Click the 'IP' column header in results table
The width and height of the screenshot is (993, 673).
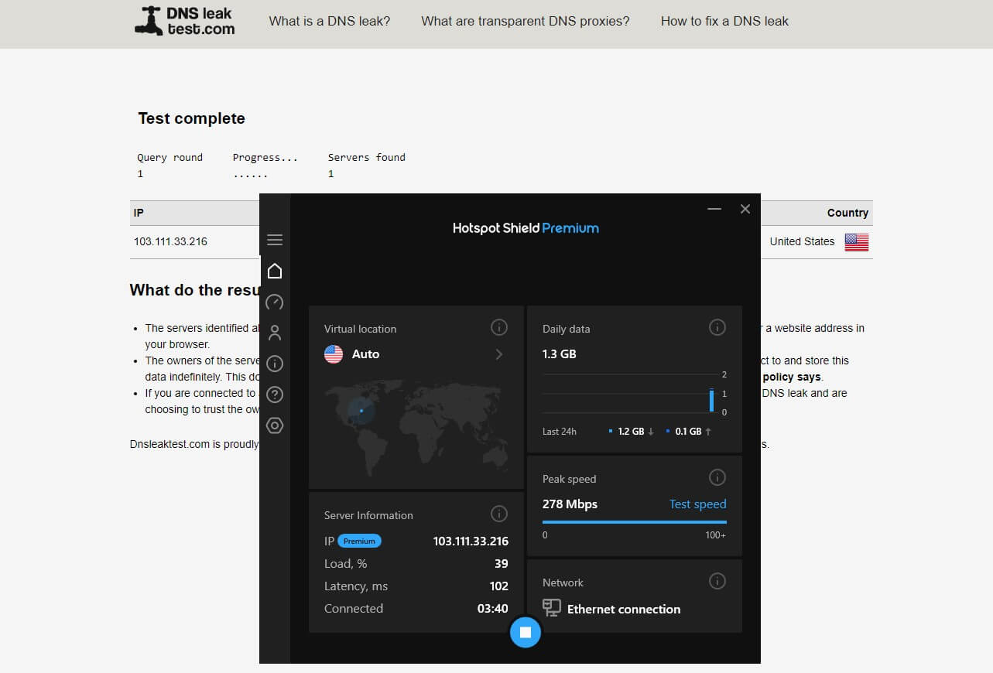coord(139,213)
